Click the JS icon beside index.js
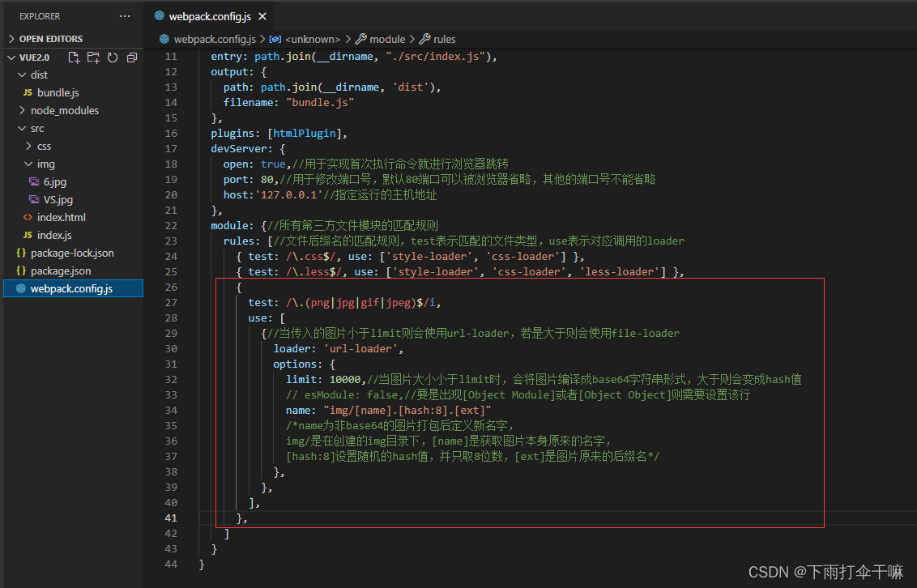 [28, 235]
